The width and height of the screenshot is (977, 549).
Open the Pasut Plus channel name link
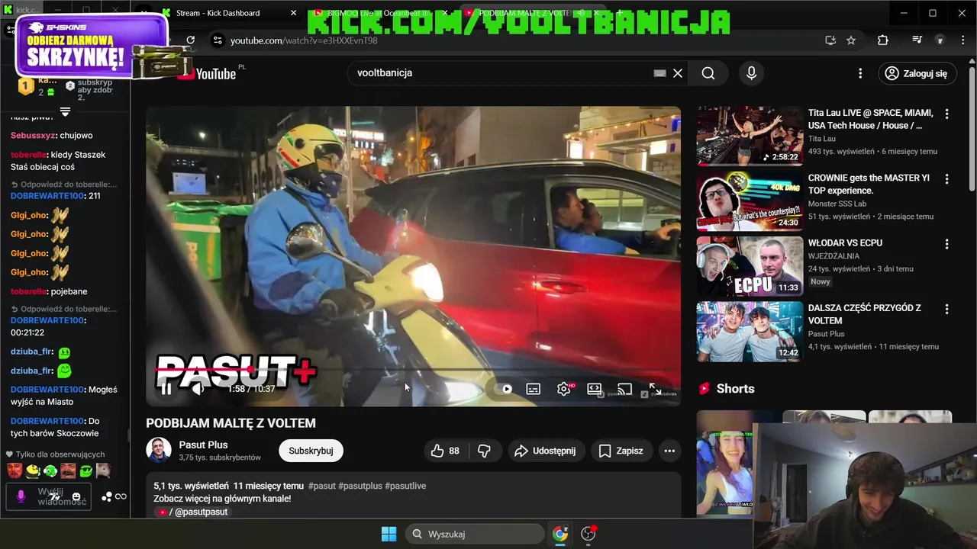[203, 445]
